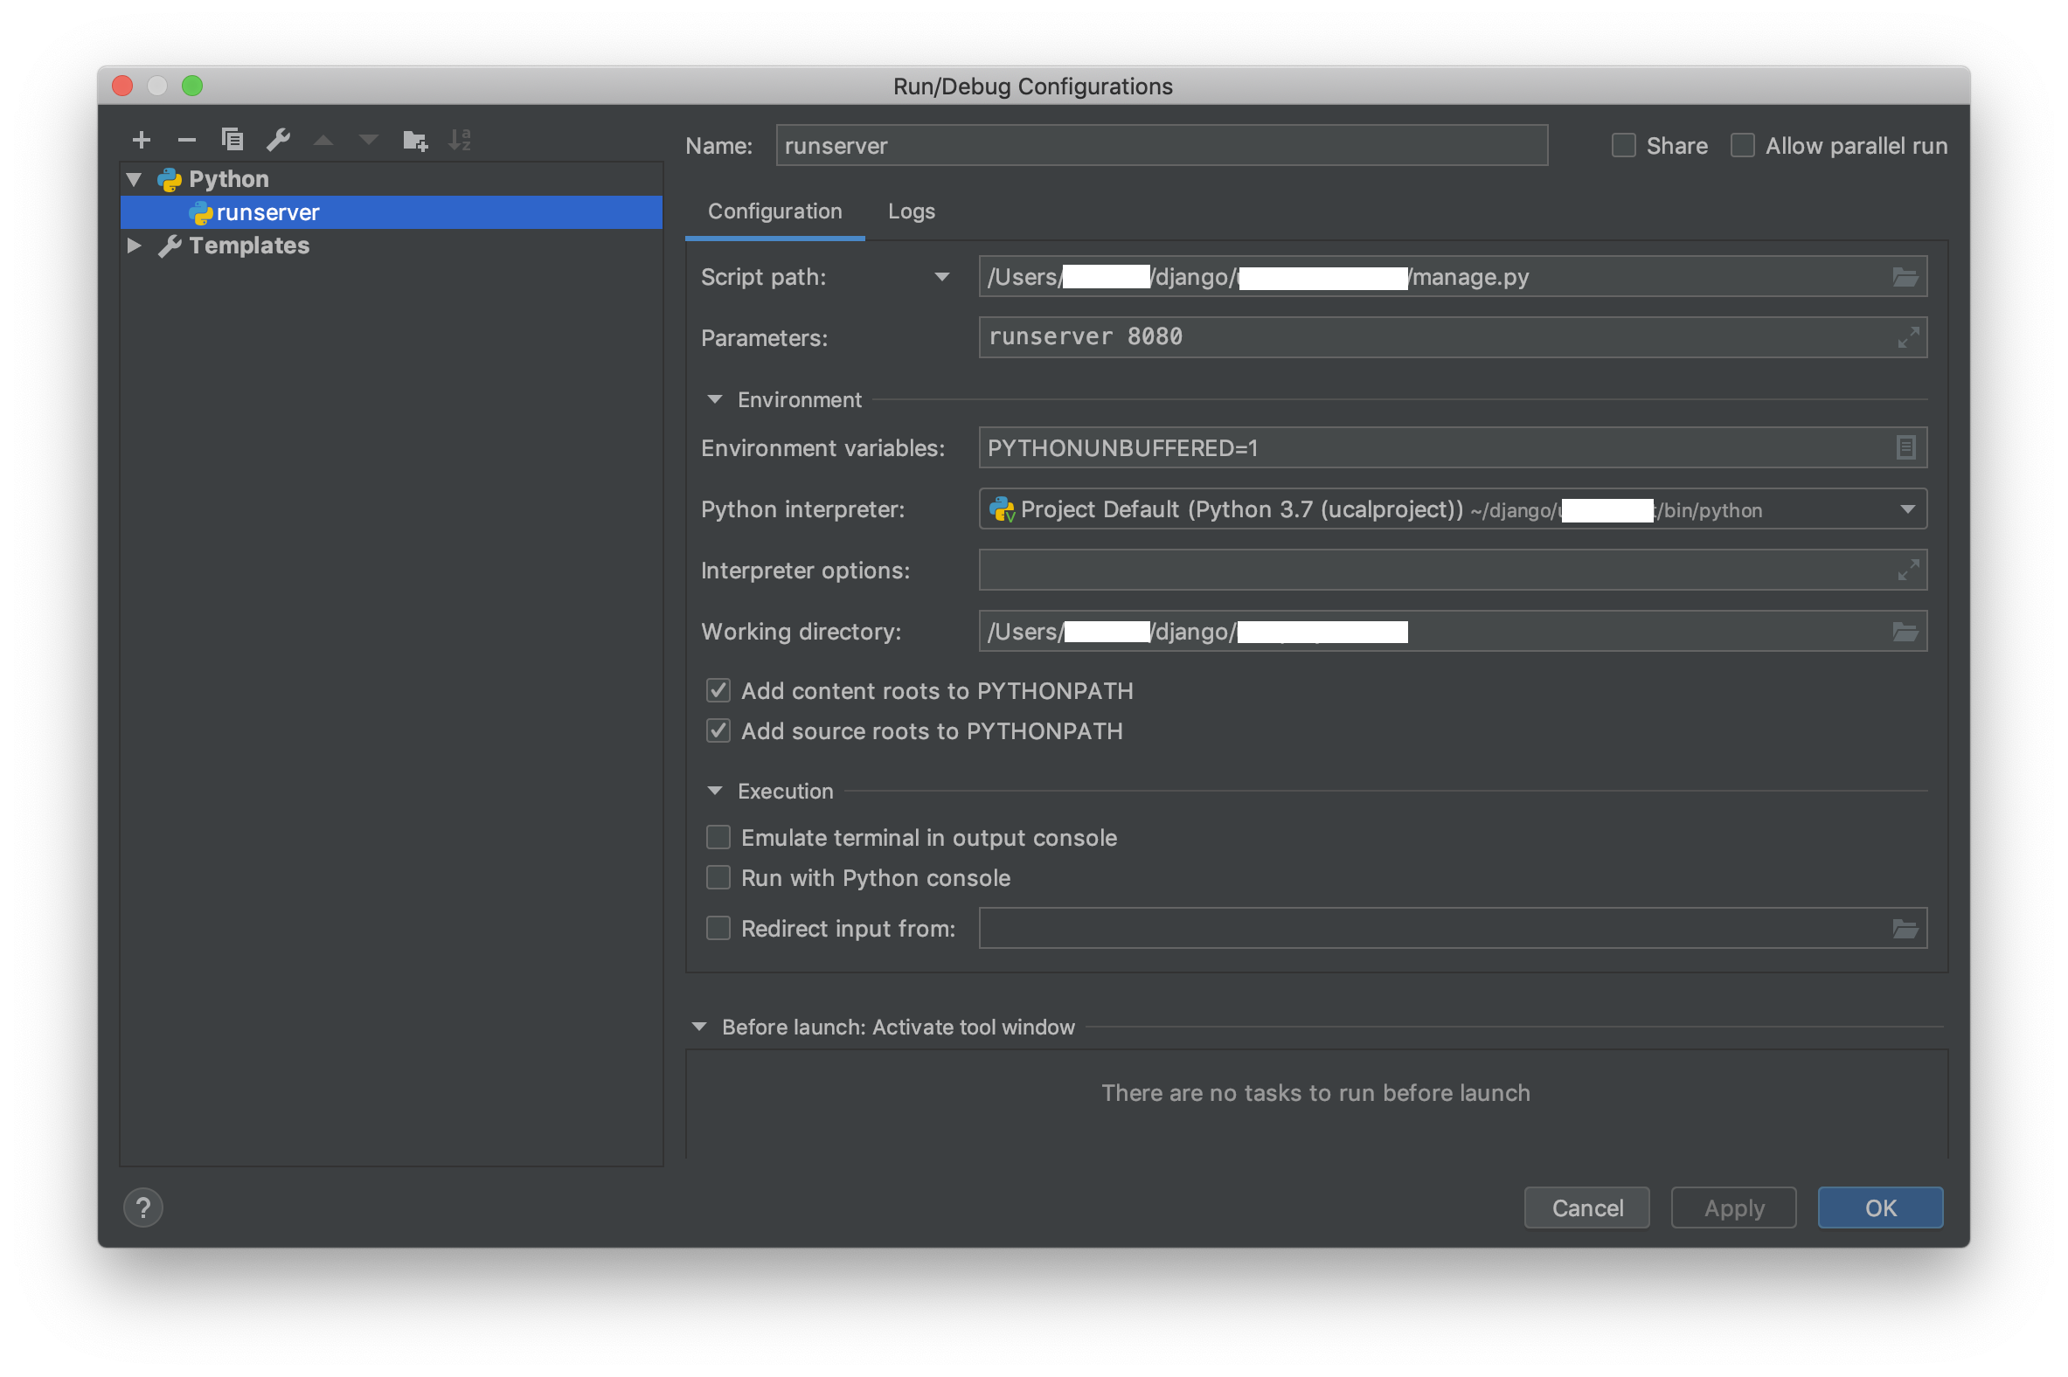Open environment variables editor icon
This screenshot has height=1377, width=2068.
point(1905,448)
